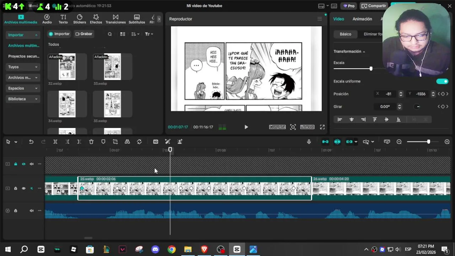Toggle auto snapping on timeline
Viewport: 455px width, 256px height.
click(337, 142)
